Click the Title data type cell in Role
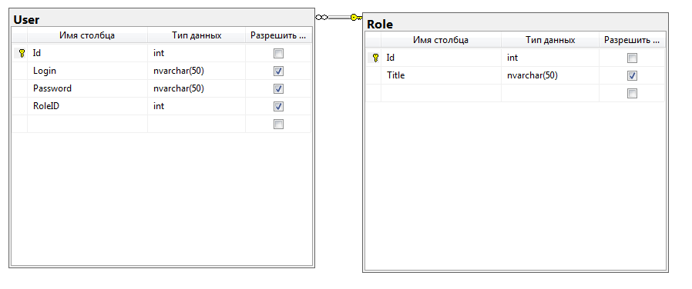This screenshot has width=692, height=289. (550, 75)
